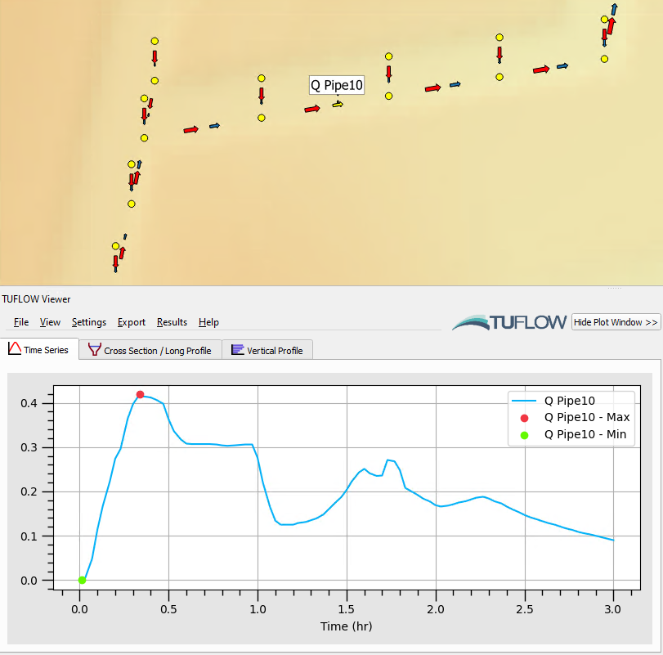Click the 'Q Pipe10 - Max' legend entry

pos(586,418)
